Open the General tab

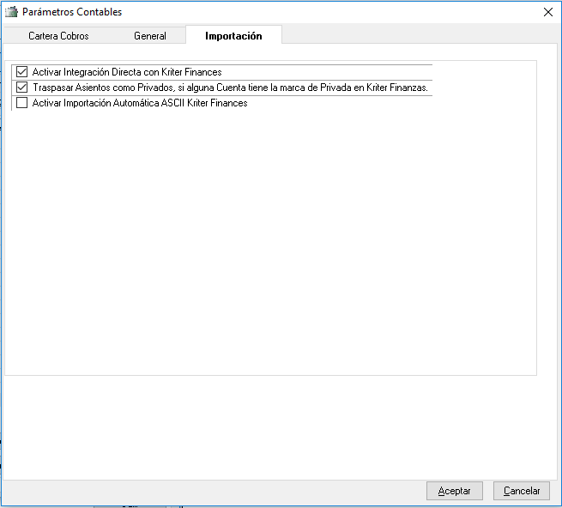(x=150, y=36)
